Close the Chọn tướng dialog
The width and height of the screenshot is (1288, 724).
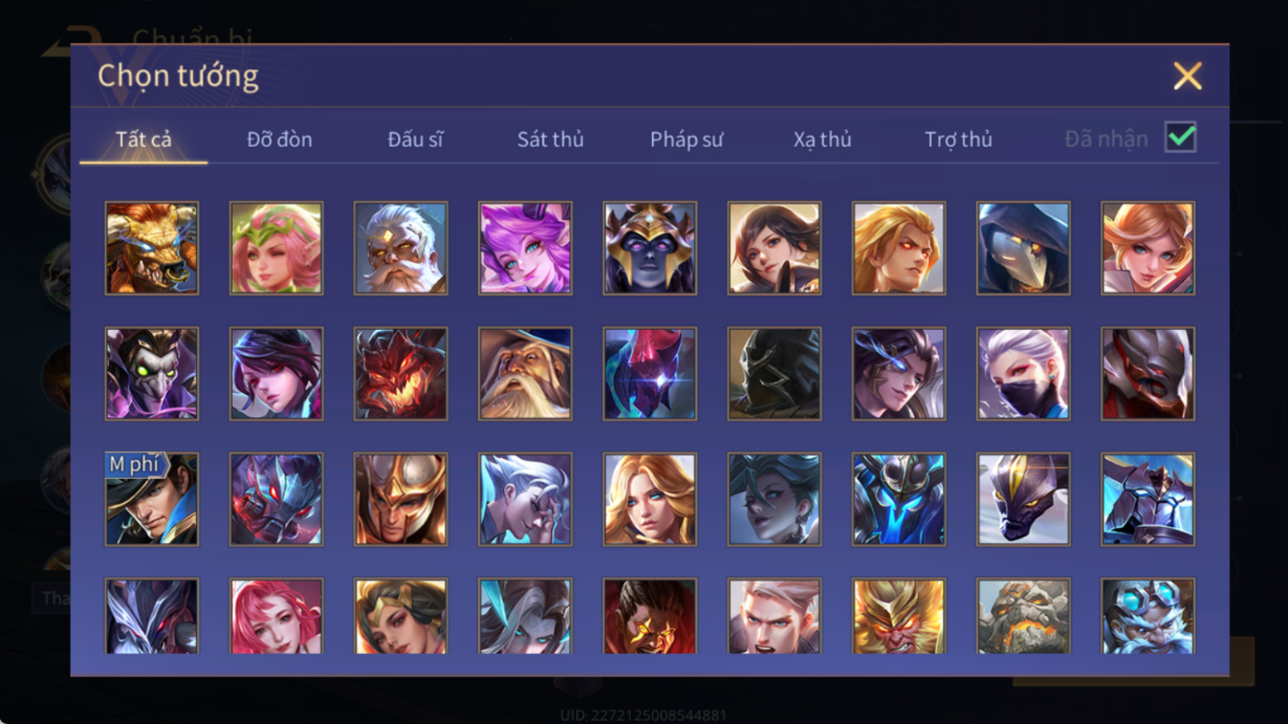pyautogui.click(x=1188, y=76)
